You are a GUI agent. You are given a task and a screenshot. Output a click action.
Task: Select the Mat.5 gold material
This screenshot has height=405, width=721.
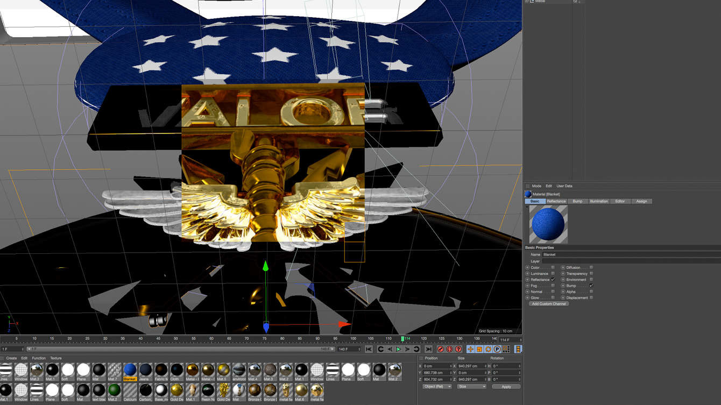[x=223, y=371]
